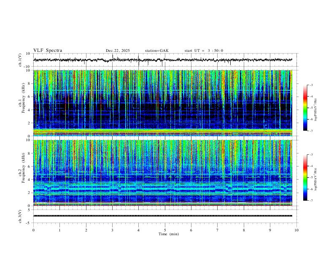
Task: Click time axis tick label "0"
Action: point(33,230)
